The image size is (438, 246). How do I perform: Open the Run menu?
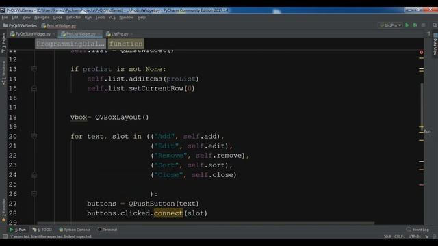(x=88, y=18)
